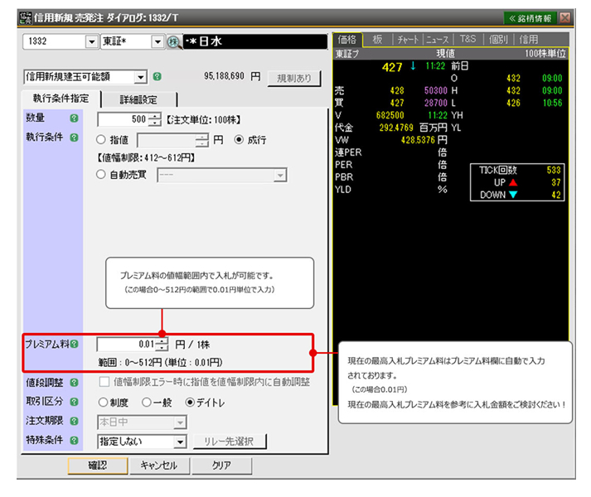Screen dimensions: 591x497
Task: Expand the 信用新規建玉可能額 dropdown
Action: (141, 77)
